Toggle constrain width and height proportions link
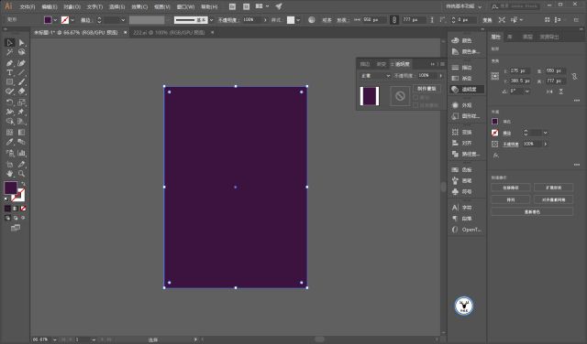Screen dimensions: 587x344 coord(575,76)
